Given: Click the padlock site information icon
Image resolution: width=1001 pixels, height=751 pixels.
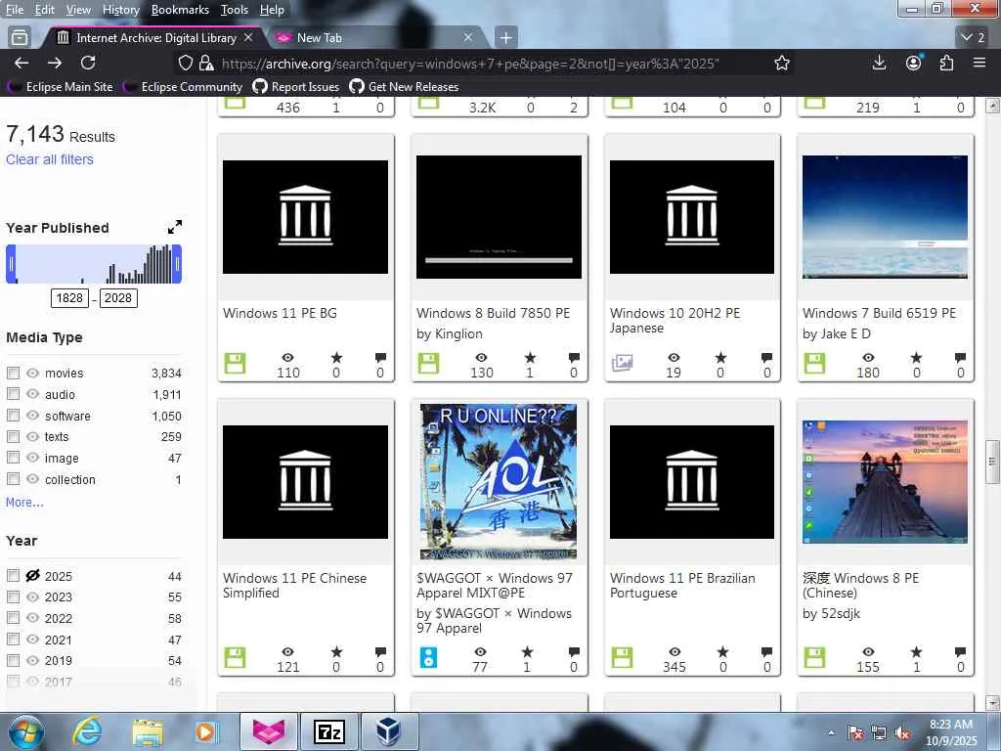Looking at the screenshot, I should point(206,64).
